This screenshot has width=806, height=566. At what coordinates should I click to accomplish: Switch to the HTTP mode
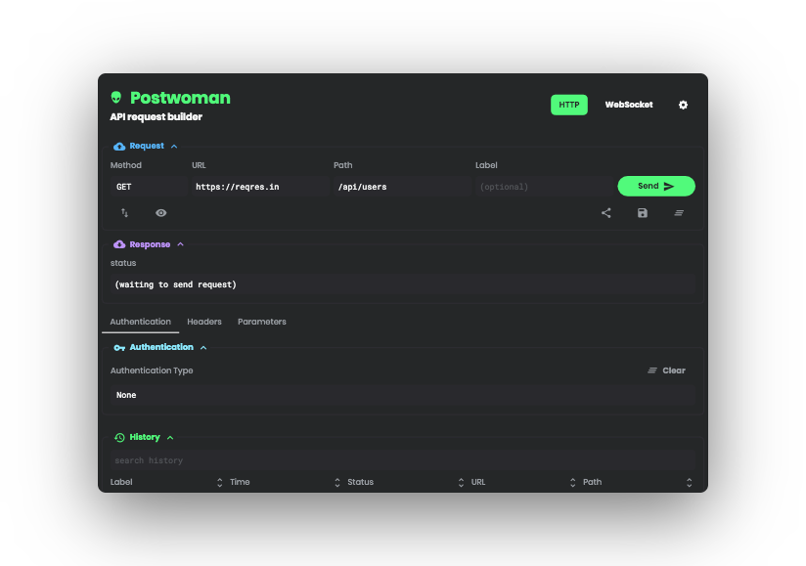click(x=569, y=105)
